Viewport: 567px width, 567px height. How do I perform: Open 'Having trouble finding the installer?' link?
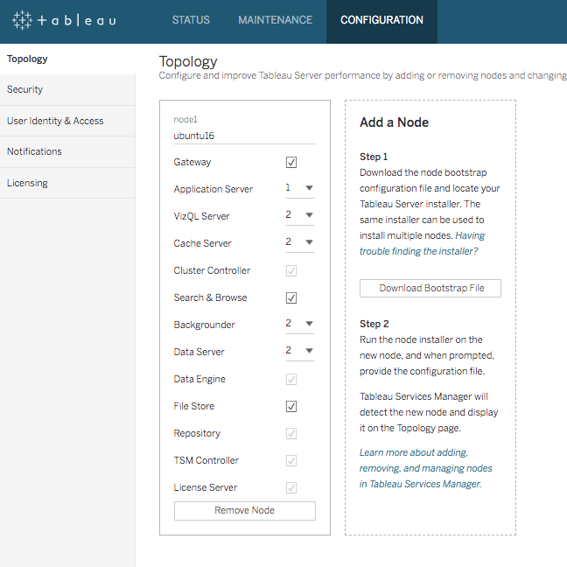422,243
